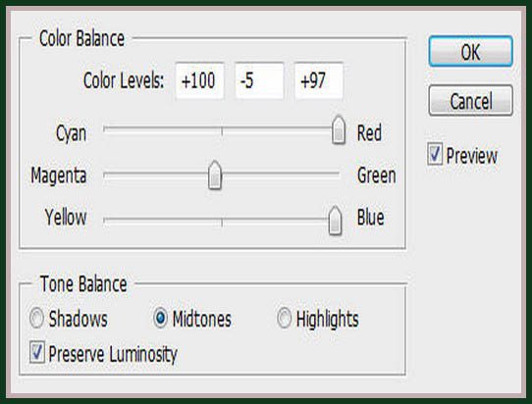Click the Cyan-Red slider handle
Screen dimensions: 532x404
click(339, 130)
